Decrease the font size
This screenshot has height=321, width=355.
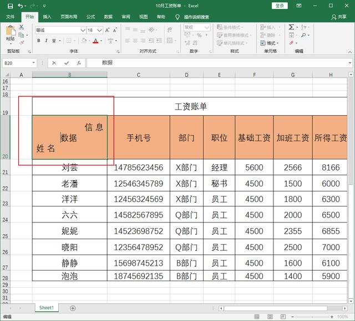[115, 30]
